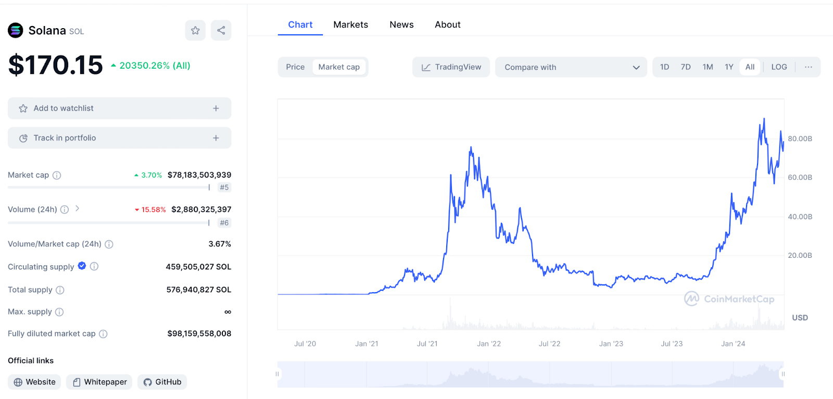
Task: Click the right range handle of chart navigator
Action: 783,374
